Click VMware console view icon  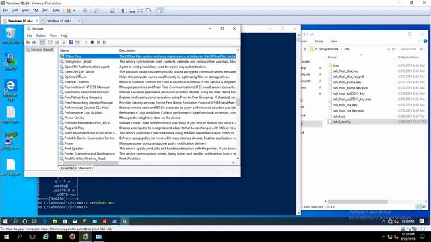pos(160,11)
